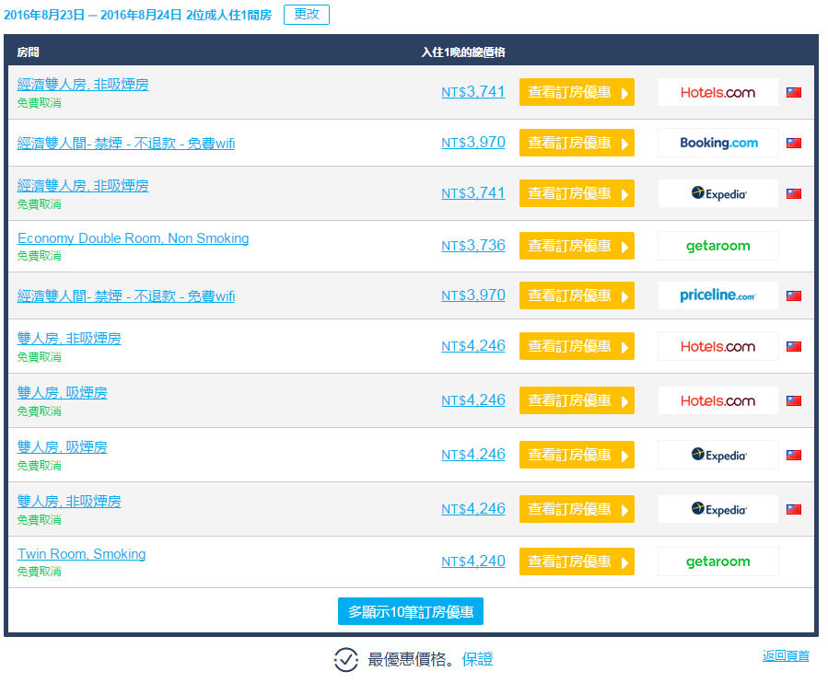
Task: Select the Twin Room, Smoking room link
Action: [81, 554]
